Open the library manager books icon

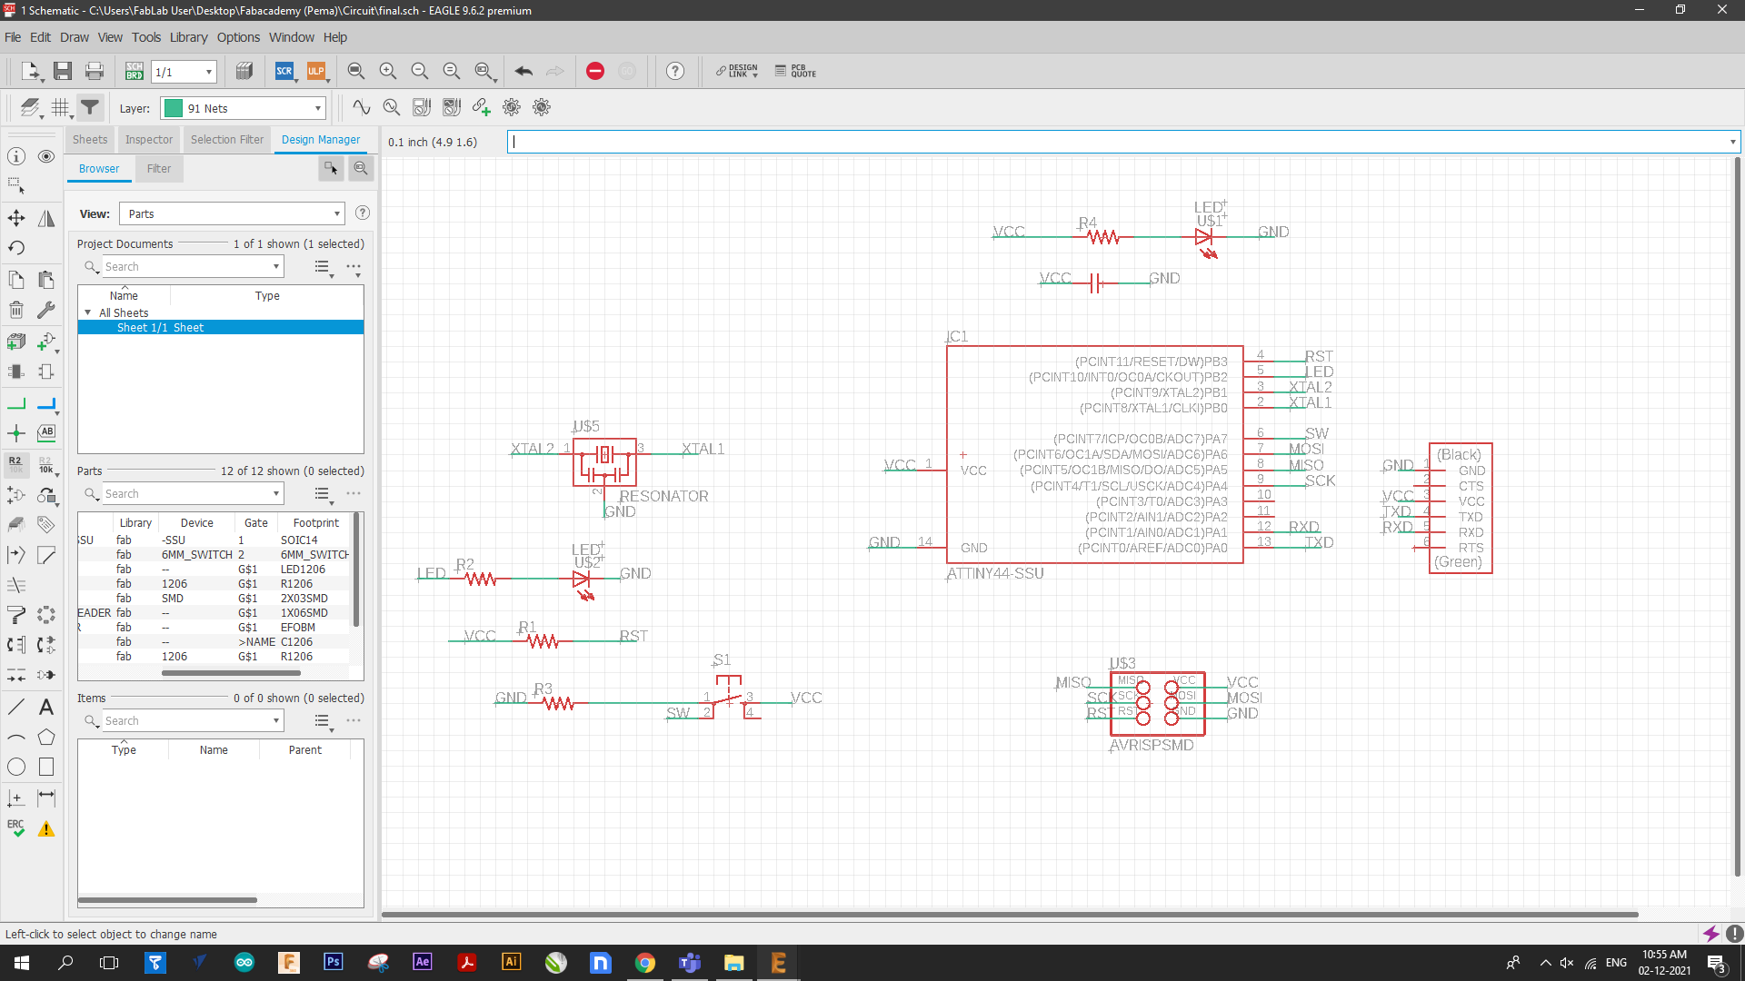tap(244, 71)
